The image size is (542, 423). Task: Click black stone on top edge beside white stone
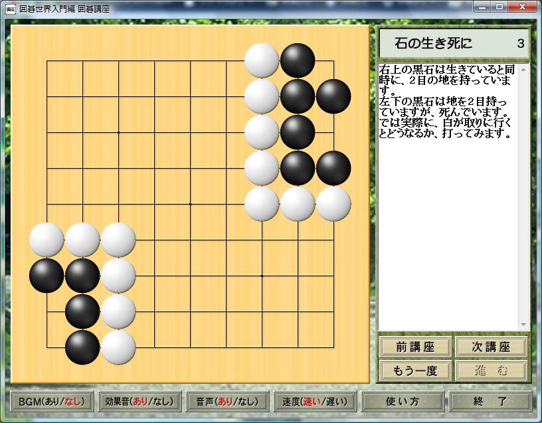(x=298, y=60)
